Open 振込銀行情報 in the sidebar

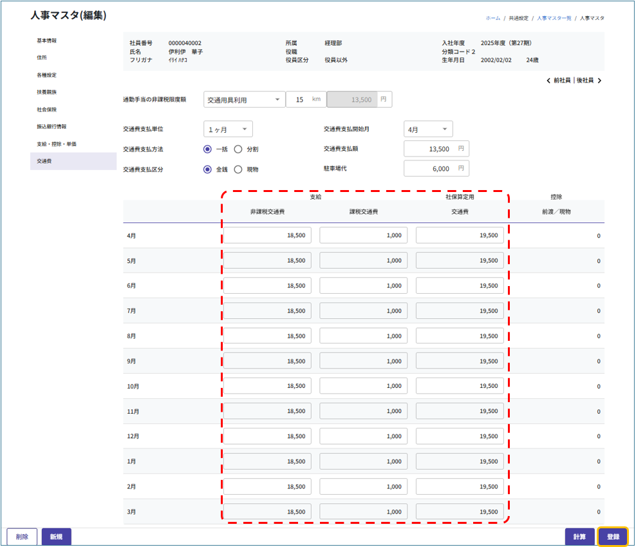click(51, 127)
